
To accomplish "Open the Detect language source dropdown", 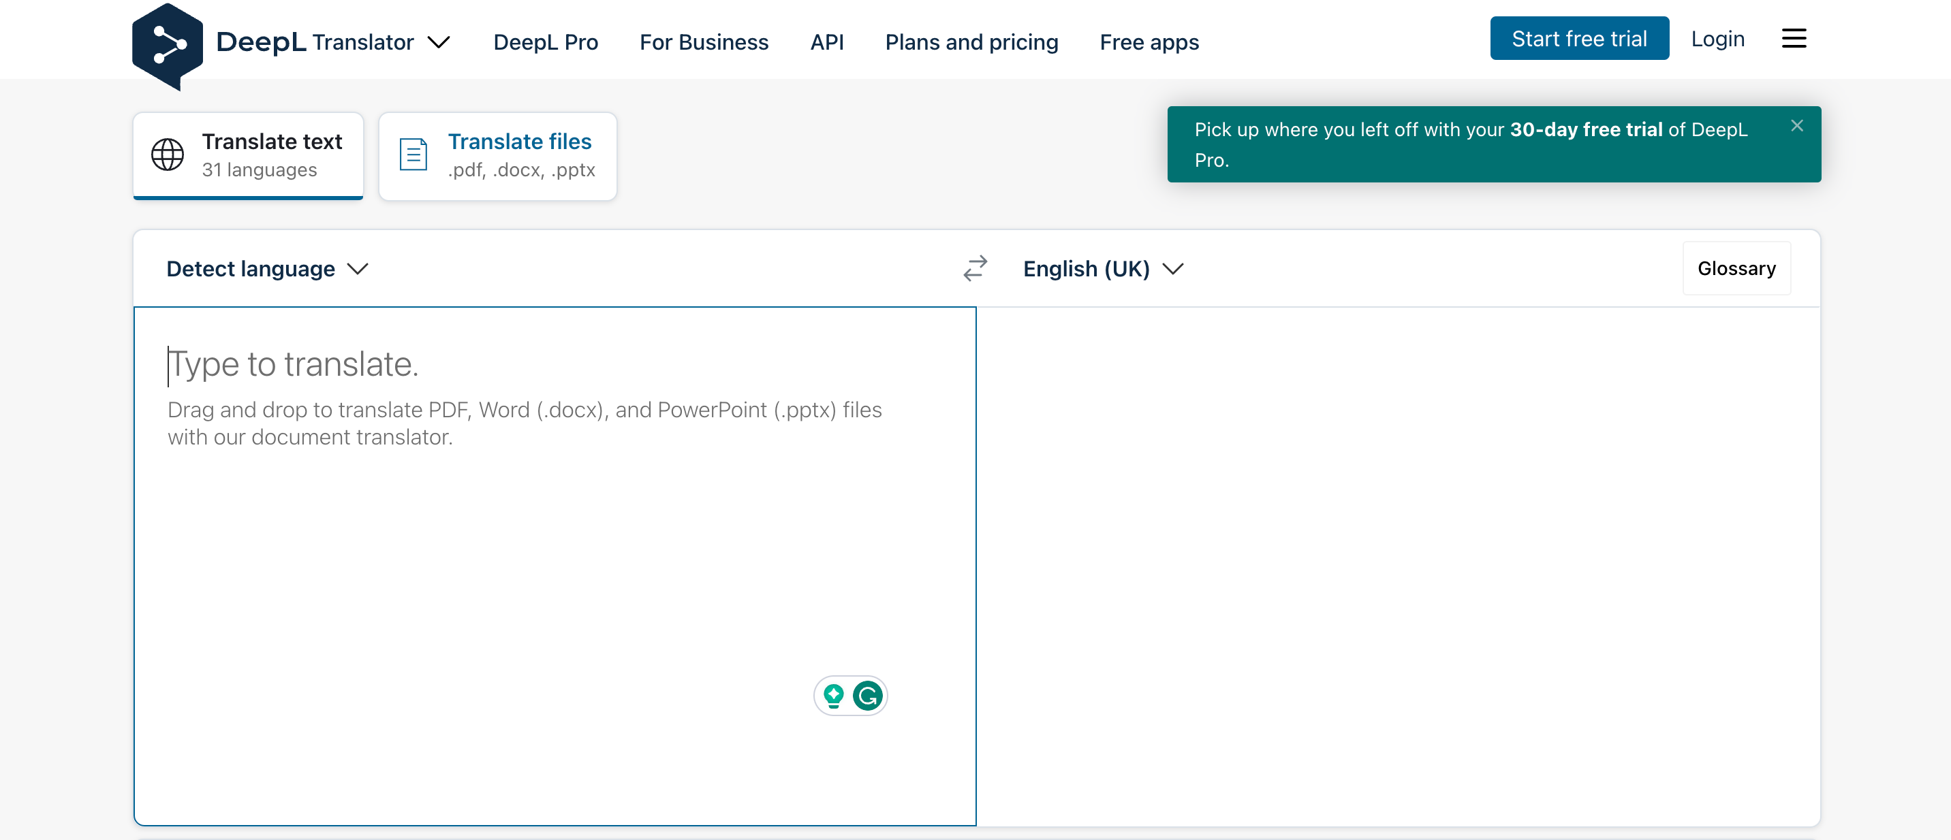I will click(267, 269).
